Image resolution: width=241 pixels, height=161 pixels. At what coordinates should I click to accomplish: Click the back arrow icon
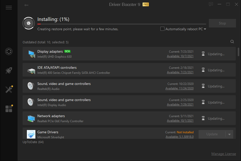coord(26,5)
